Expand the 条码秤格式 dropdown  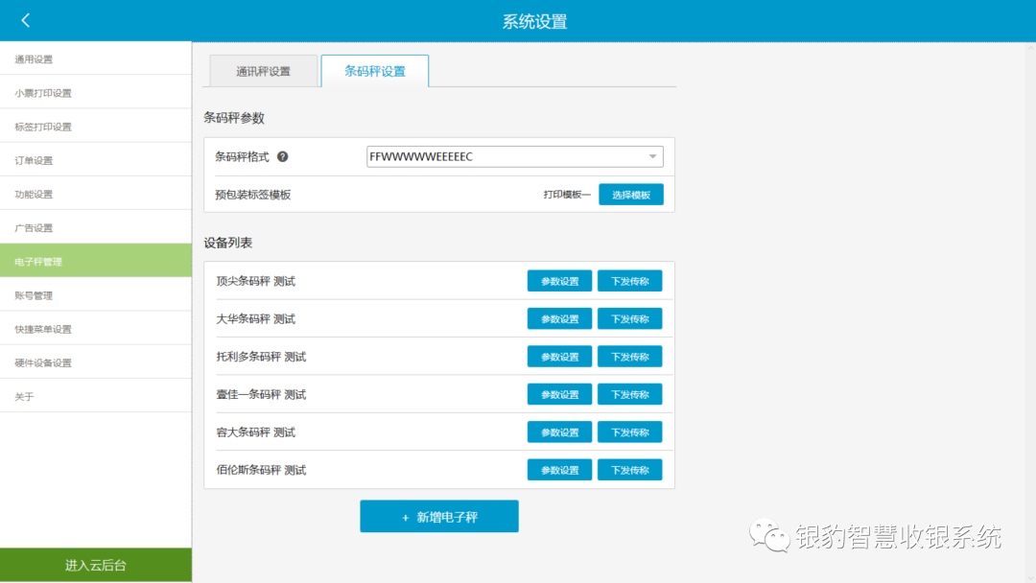coord(651,156)
